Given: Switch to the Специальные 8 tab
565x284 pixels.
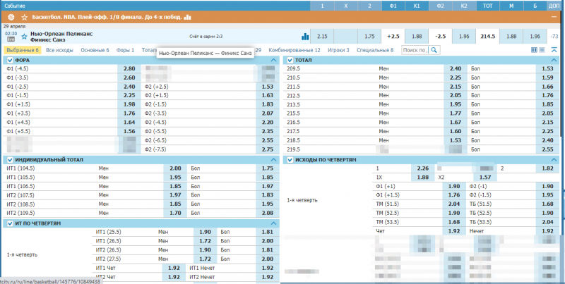Looking at the screenshot, I should click(x=375, y=50).
